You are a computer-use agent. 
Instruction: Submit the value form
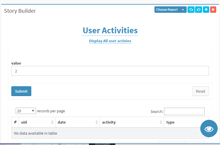tap(21, 91)
